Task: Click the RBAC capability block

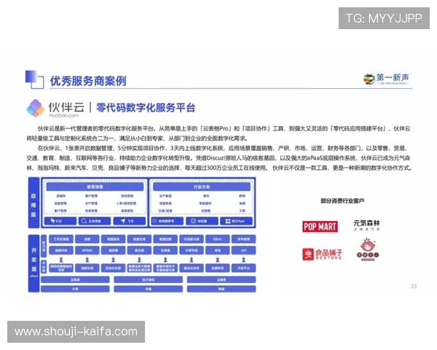Action: click(x=217, y=239)
